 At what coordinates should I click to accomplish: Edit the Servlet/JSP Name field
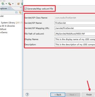pos(75,23)
